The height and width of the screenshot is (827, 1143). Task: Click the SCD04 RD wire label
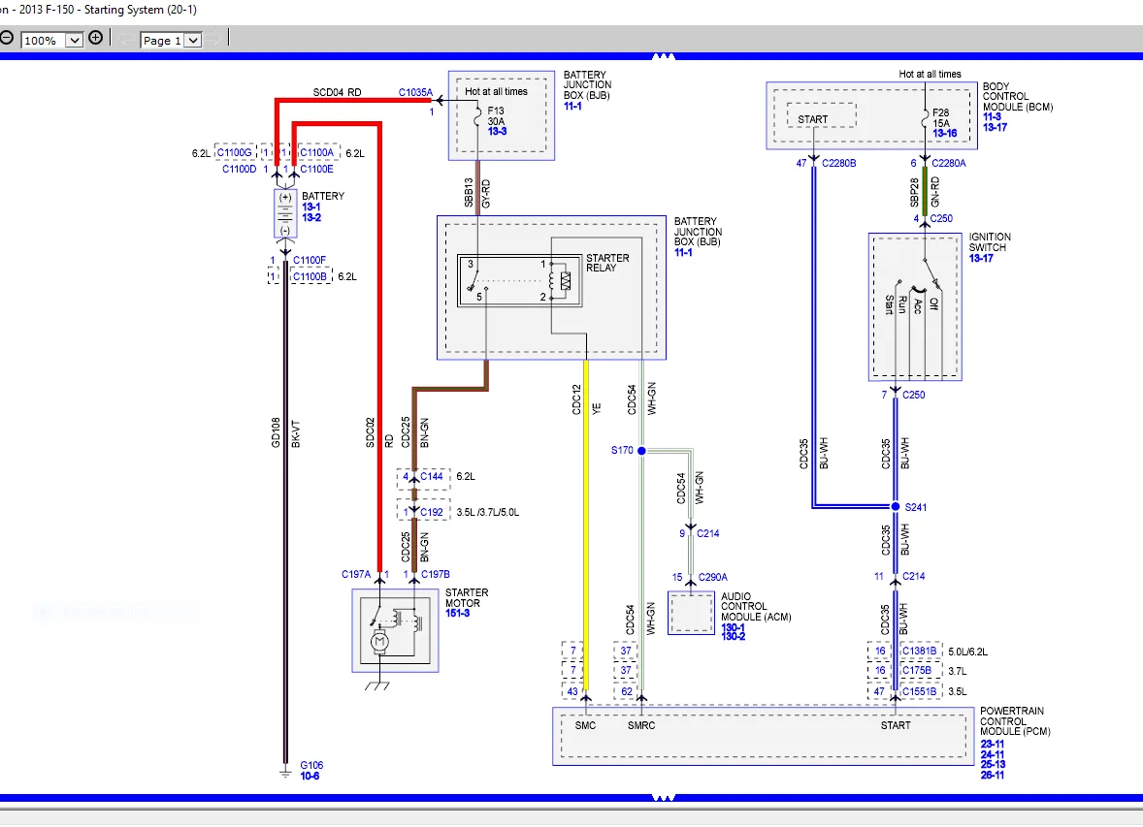[337, 92]
